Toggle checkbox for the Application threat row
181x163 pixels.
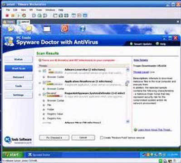[x=44, y=82]
